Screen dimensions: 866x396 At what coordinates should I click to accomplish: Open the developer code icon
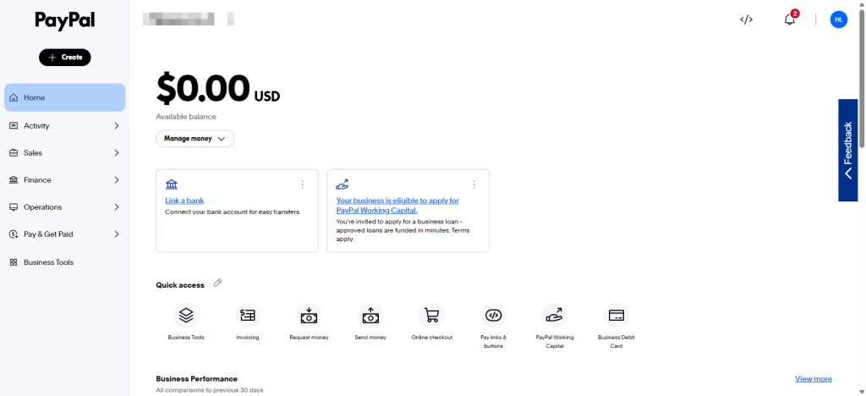click(x=746, y=19)
